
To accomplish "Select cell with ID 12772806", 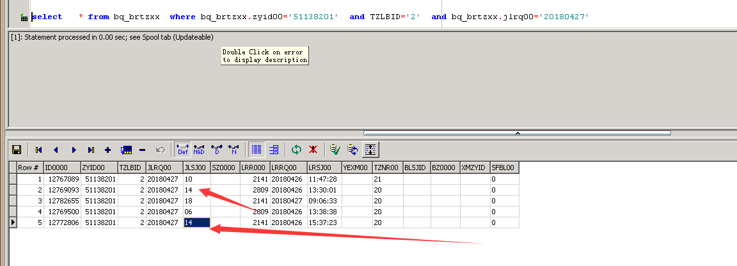I will (61, 223).
